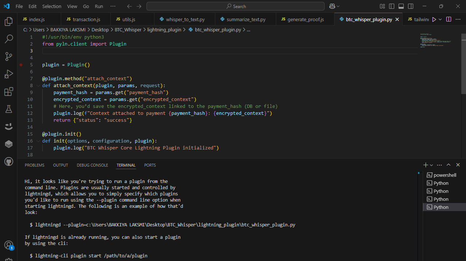Screen dimensions: 466x261
Task: Maximize the panel with the up chevron
Action: pos(449,165)
